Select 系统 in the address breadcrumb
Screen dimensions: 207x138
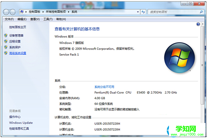[74, 12]
